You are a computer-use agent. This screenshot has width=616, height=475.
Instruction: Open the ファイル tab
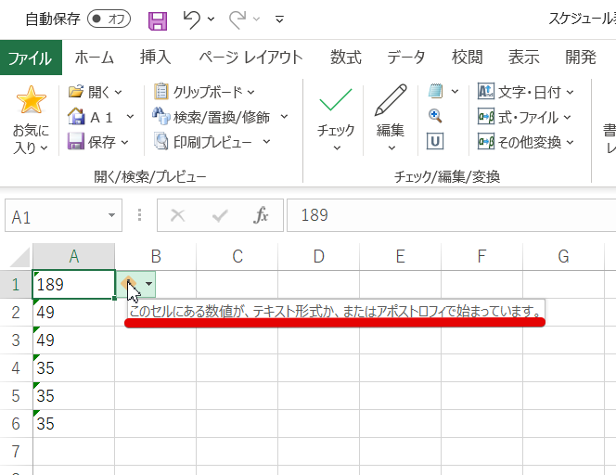[x=31, y=58]
